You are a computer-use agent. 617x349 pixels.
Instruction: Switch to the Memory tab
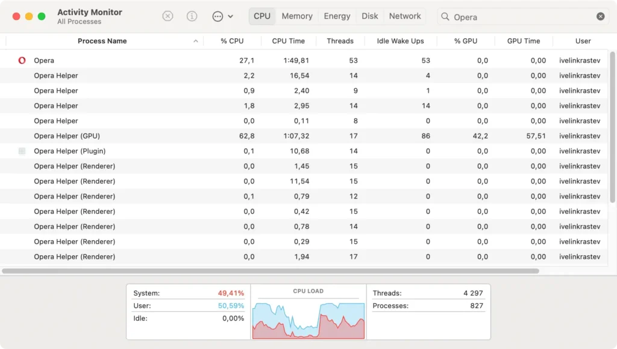tap(297, 16)
